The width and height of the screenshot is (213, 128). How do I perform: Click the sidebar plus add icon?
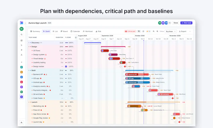pyautogui.click(x=22, y=62)
